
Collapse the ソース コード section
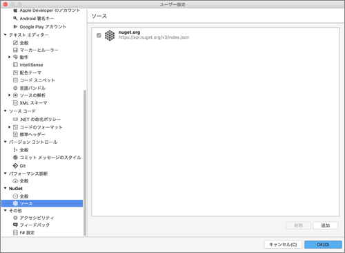(x=6, y=111)
